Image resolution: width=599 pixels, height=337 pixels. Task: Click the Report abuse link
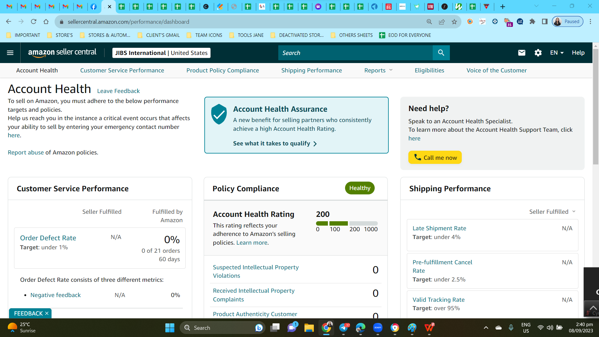[26, 152]
